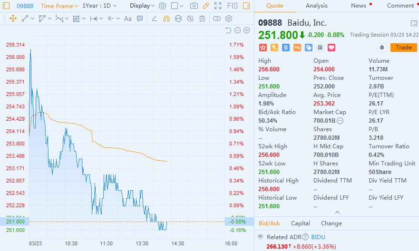
Task: Switch to the Capital tab
Action: point(301,223)
